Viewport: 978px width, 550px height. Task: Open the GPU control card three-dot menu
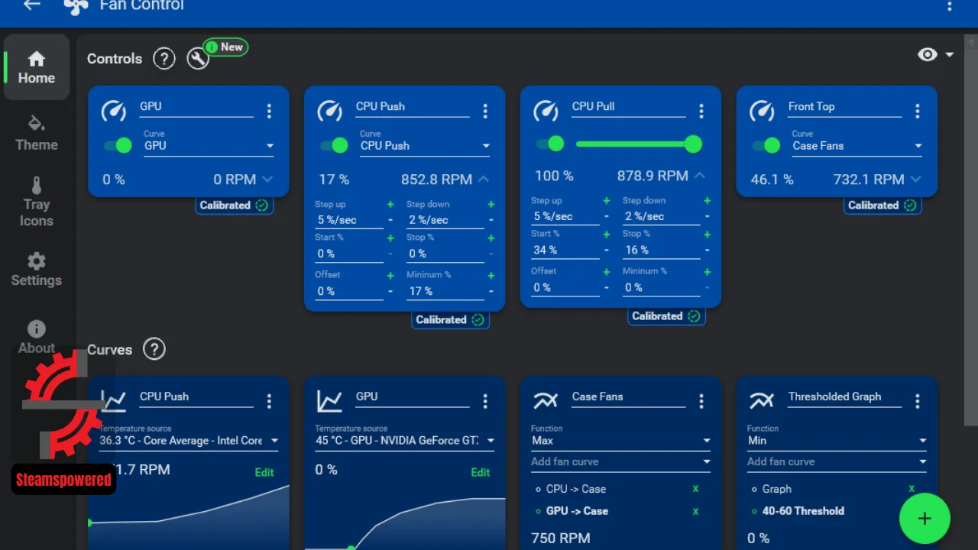click(x=269, y=112)
